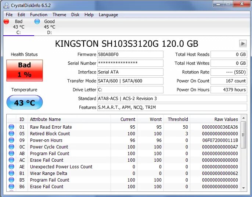Select the Wear Range Delta attribute name

pos(48,173)
